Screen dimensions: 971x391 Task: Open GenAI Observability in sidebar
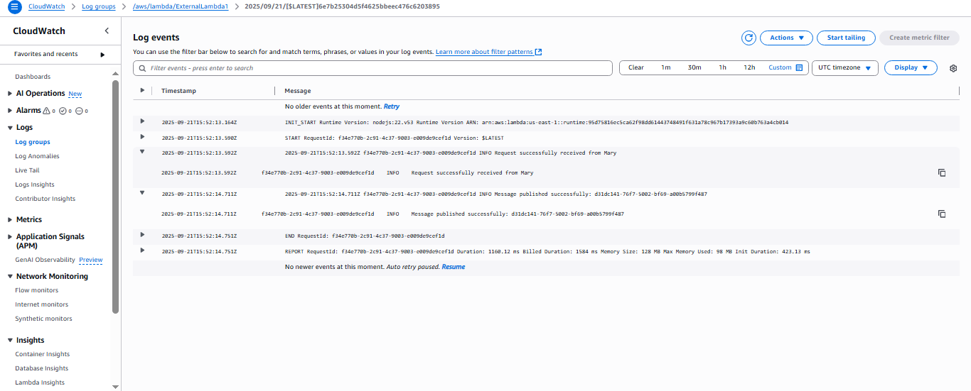pyautogui.click(x=45, y=260)
